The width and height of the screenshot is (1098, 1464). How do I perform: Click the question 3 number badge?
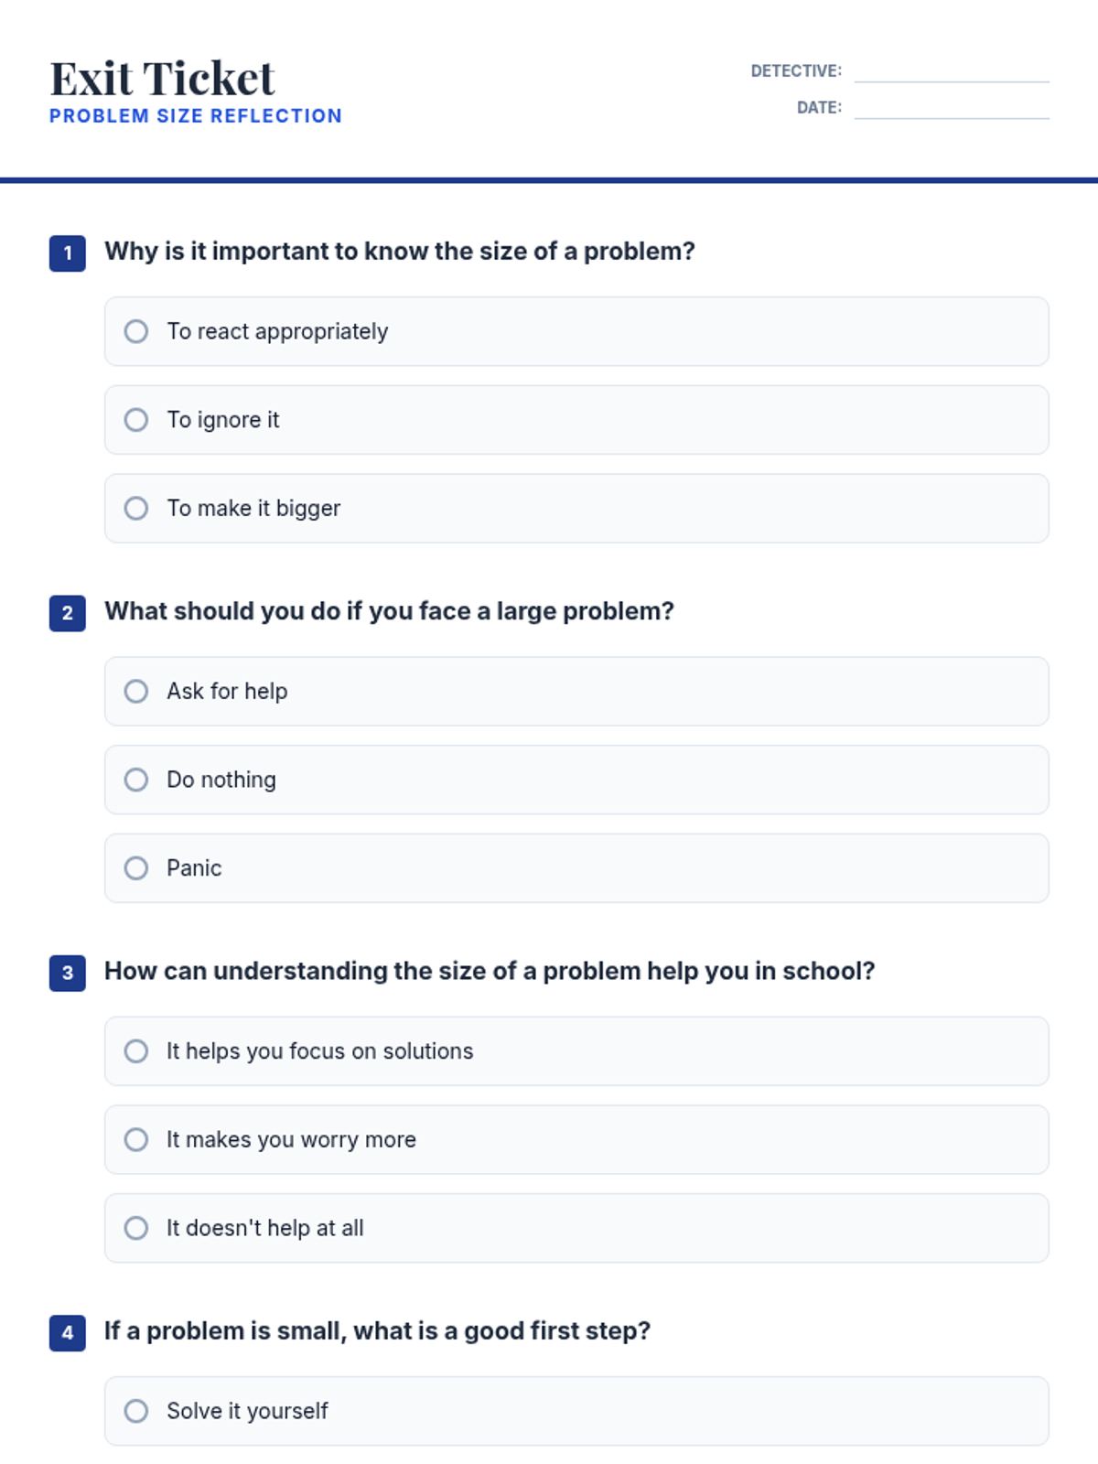[x=68, y=973]
